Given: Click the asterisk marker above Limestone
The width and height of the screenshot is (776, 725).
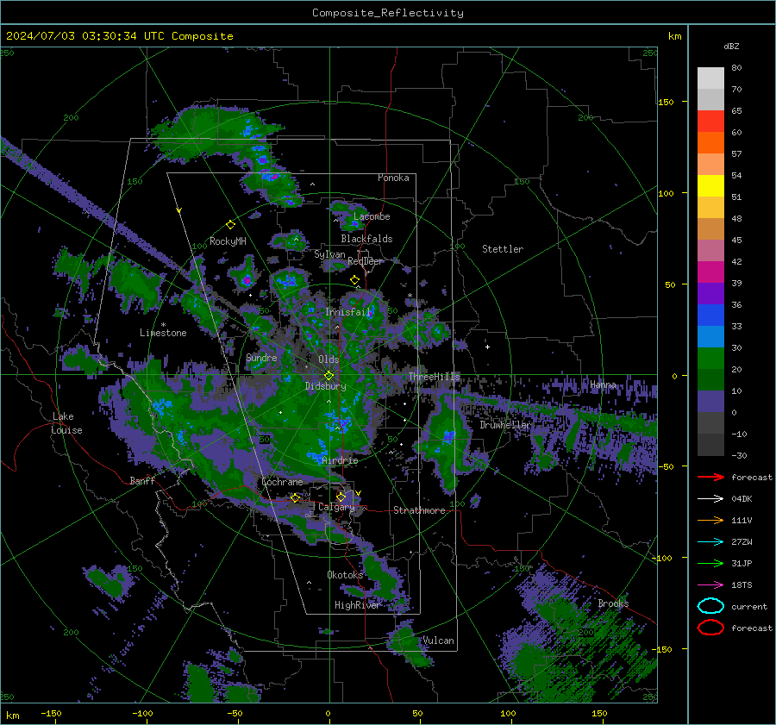Looking at the screenshot, I should click(163, 325).
